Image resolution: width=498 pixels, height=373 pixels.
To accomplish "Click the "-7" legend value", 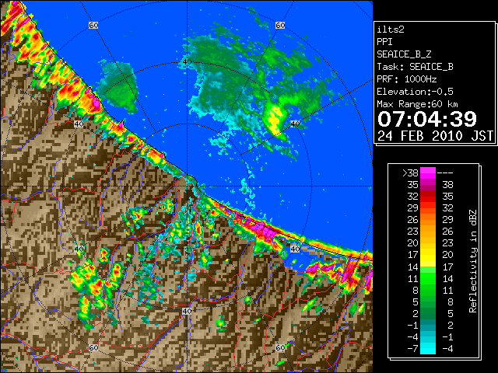I will [x=412, y=349].
